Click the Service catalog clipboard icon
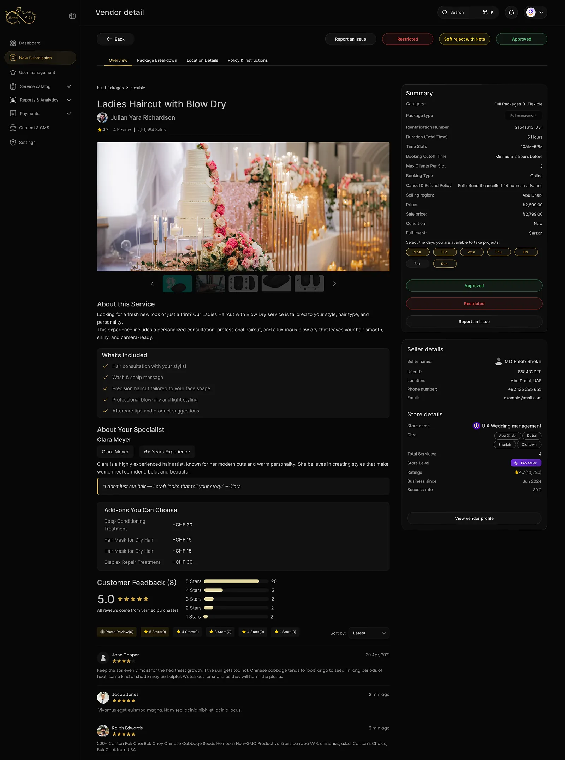The image size is (565, 760). [x=13, y=86]
